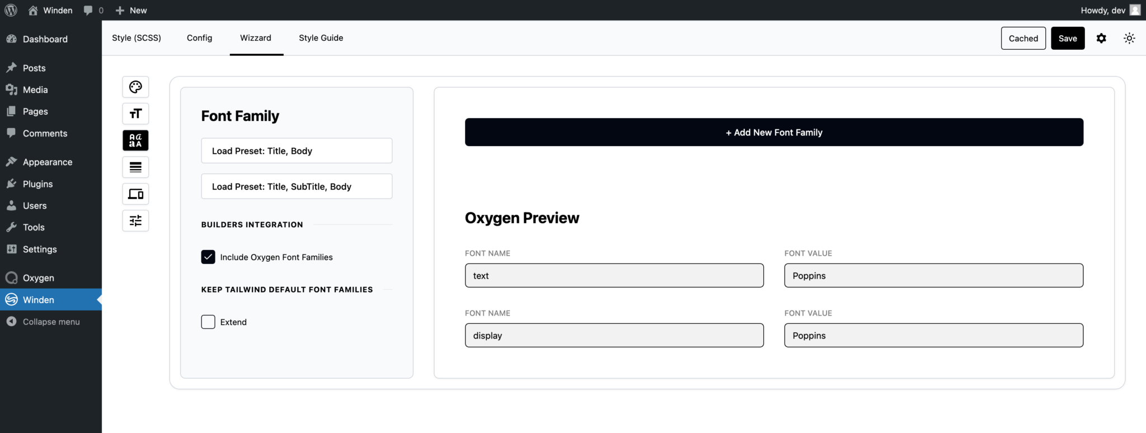The width and height of the screenshot is (1146, 433).
Task: Load Preset: Title, Body
Action: click(x=297, y=150)
